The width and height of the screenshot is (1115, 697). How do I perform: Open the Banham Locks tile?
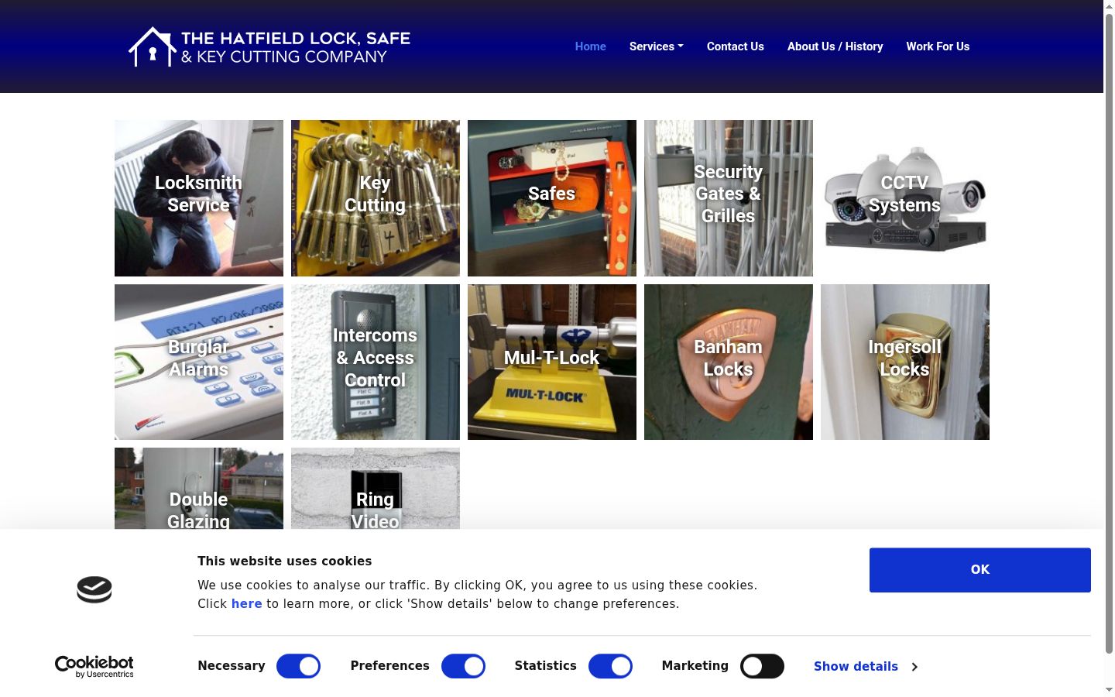click(729, 362)
